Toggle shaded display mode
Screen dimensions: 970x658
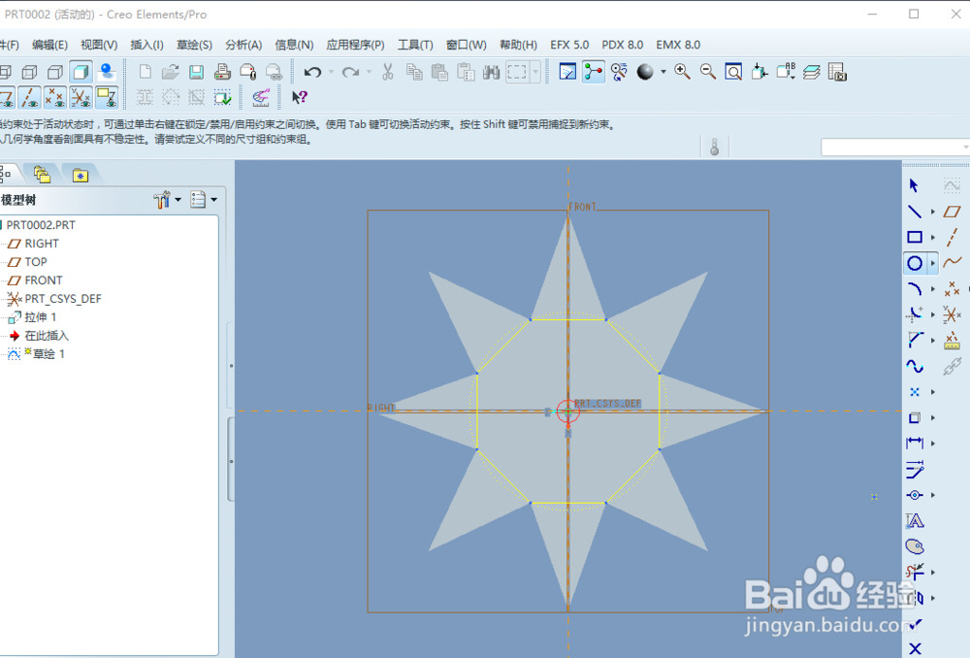81,73
